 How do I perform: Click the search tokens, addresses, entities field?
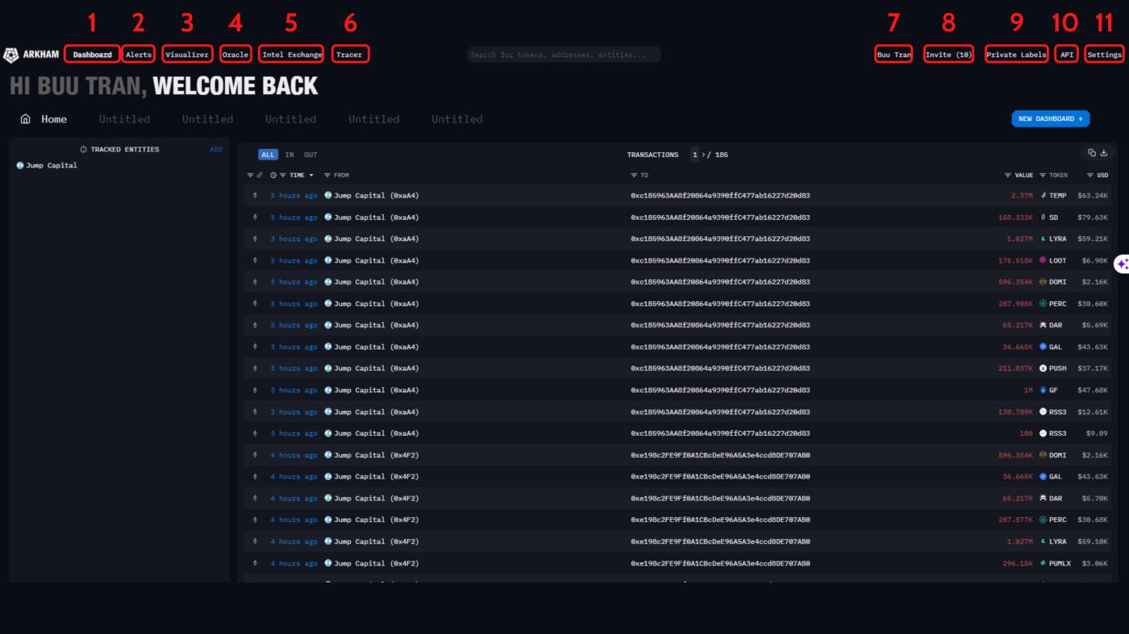(564, 55)
